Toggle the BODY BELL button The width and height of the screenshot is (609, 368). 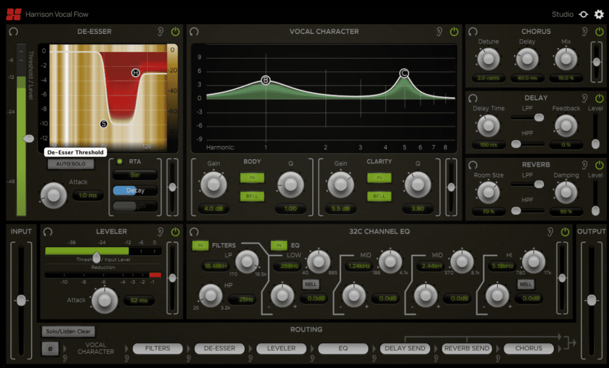(x=252, y=196)
